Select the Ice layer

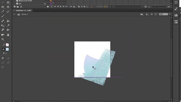click(x=20, y=4)
